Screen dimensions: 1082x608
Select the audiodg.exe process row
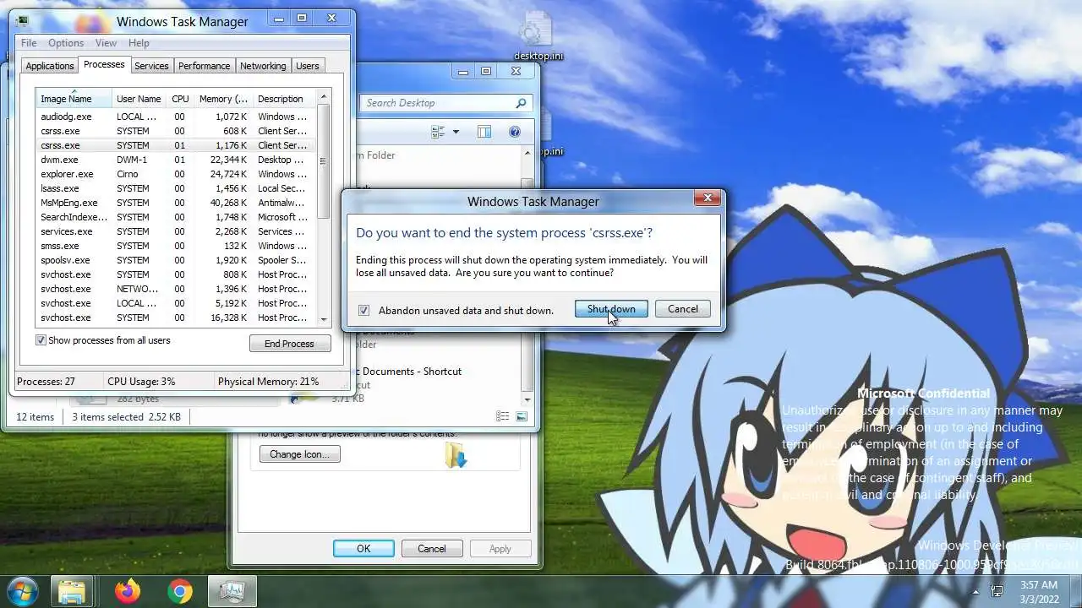click(x=177, y=117)
